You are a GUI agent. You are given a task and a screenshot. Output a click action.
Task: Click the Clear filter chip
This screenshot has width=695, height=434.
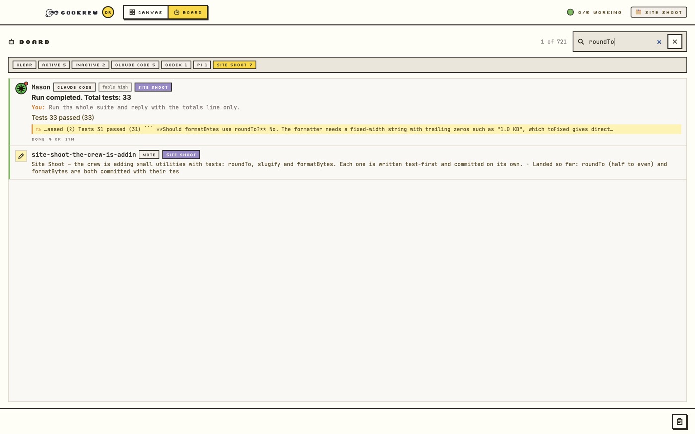(x=24, y=65)
